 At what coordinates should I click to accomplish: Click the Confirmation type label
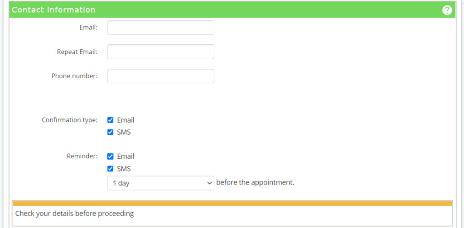pos(69,120)
